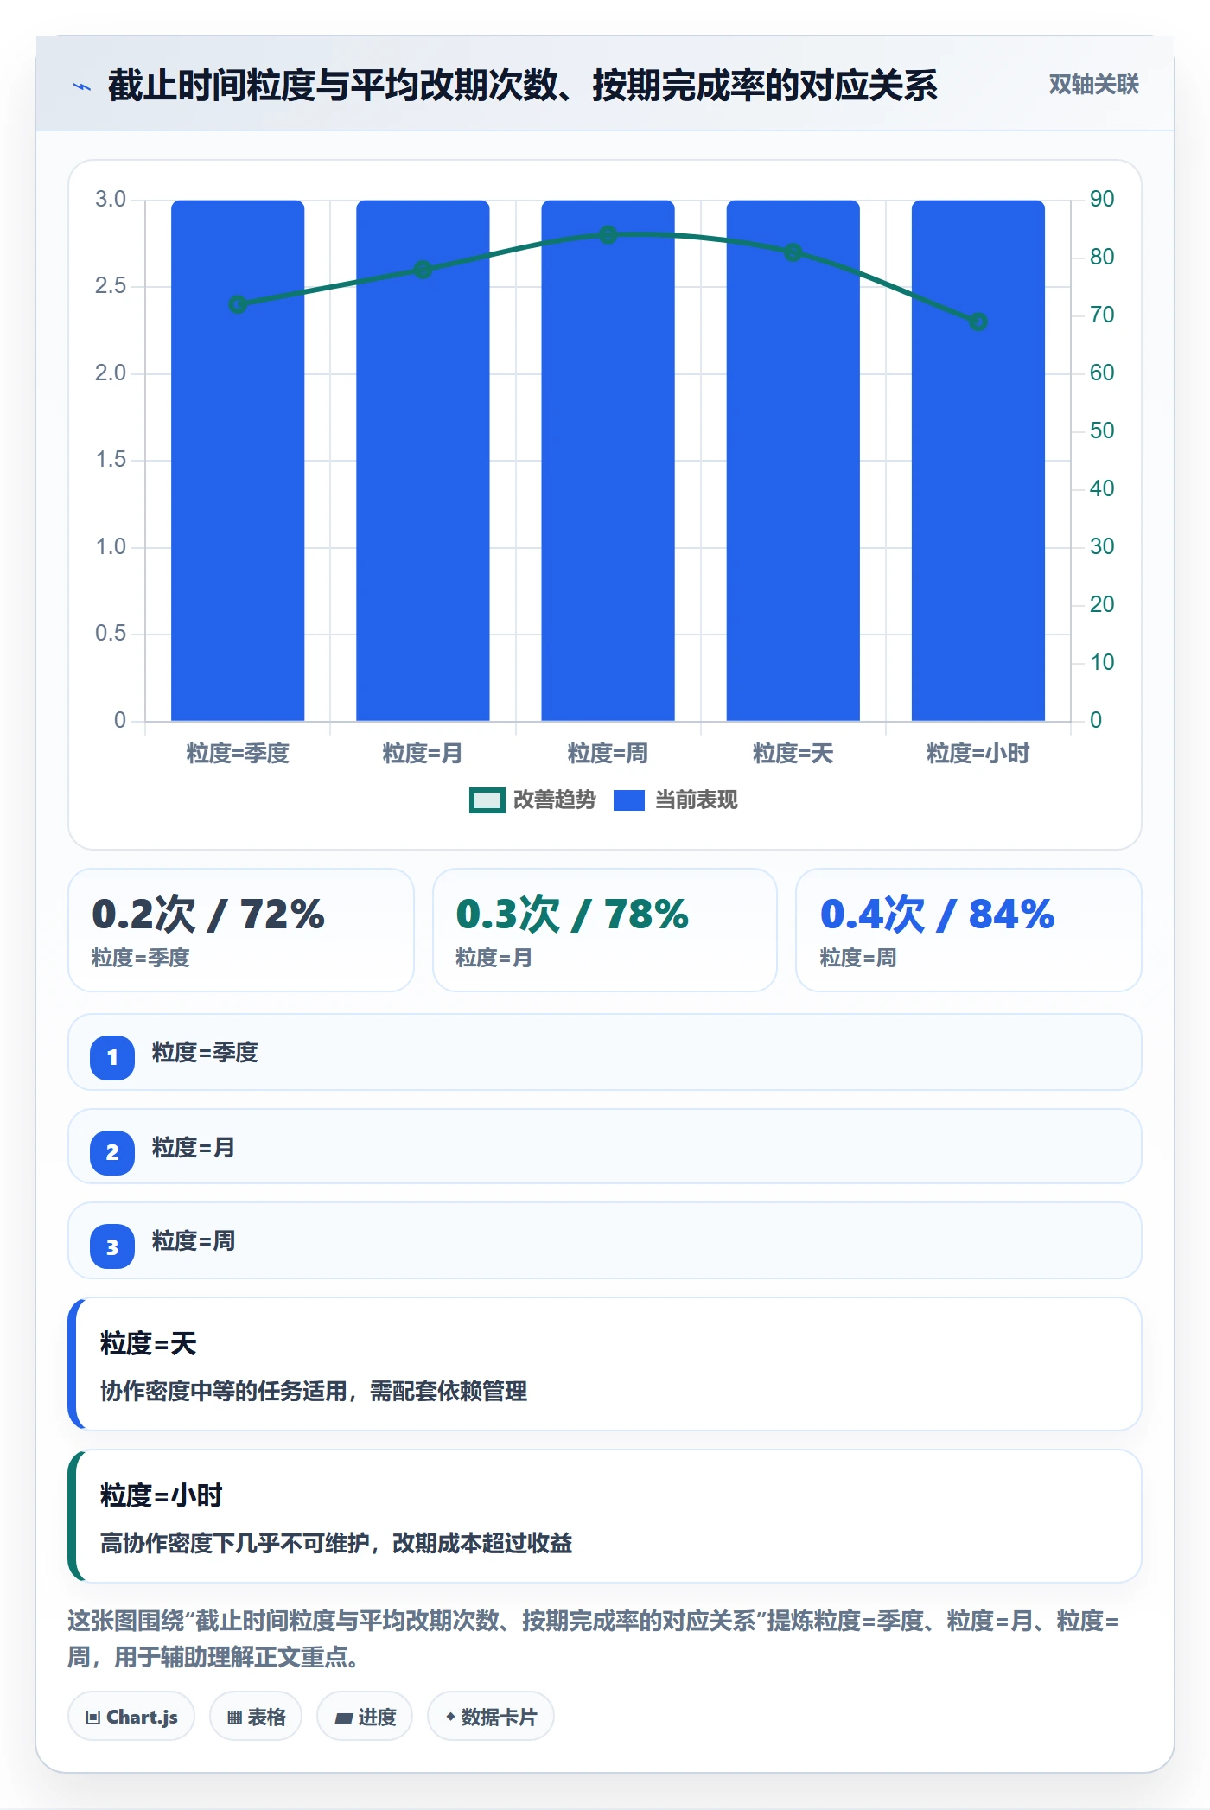Click the x-axis label 粒度=周

click(x=608, y=753)
